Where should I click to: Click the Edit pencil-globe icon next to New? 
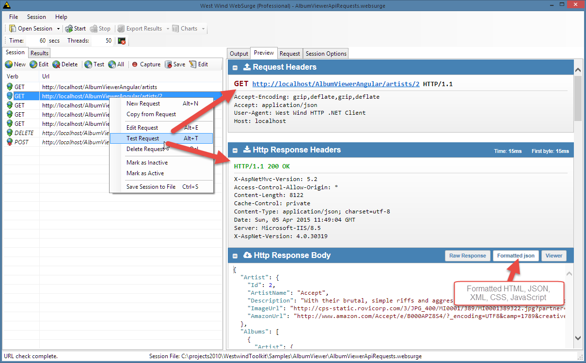click(33, 64)
